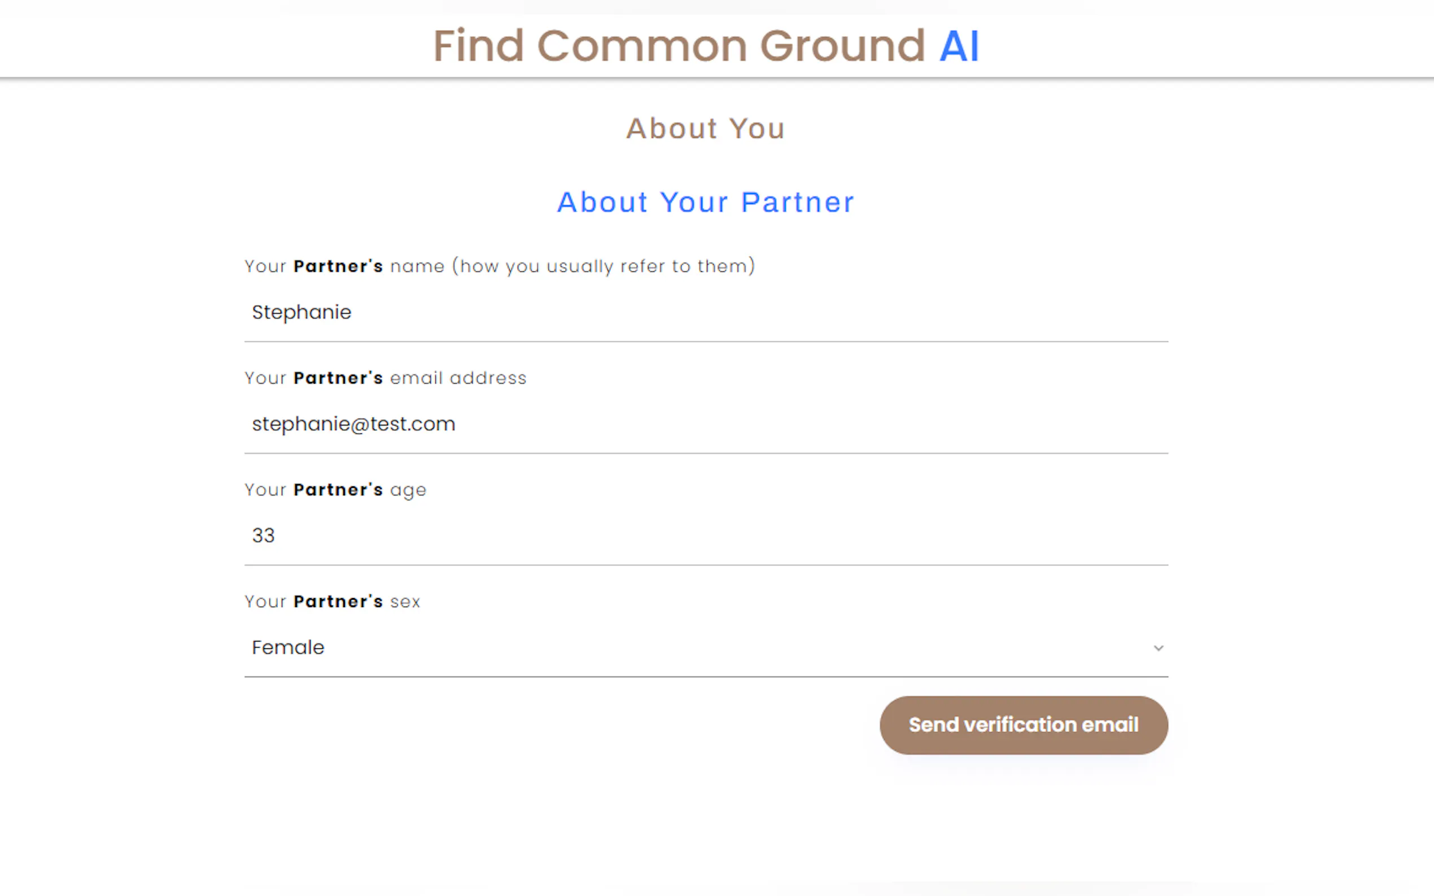Click the bold "Partner's" in name label
The image size is (1434, 896).
[338, 267]
